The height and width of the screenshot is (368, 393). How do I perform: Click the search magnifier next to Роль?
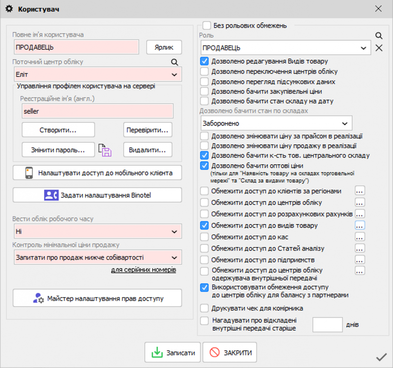coord(379,36)
